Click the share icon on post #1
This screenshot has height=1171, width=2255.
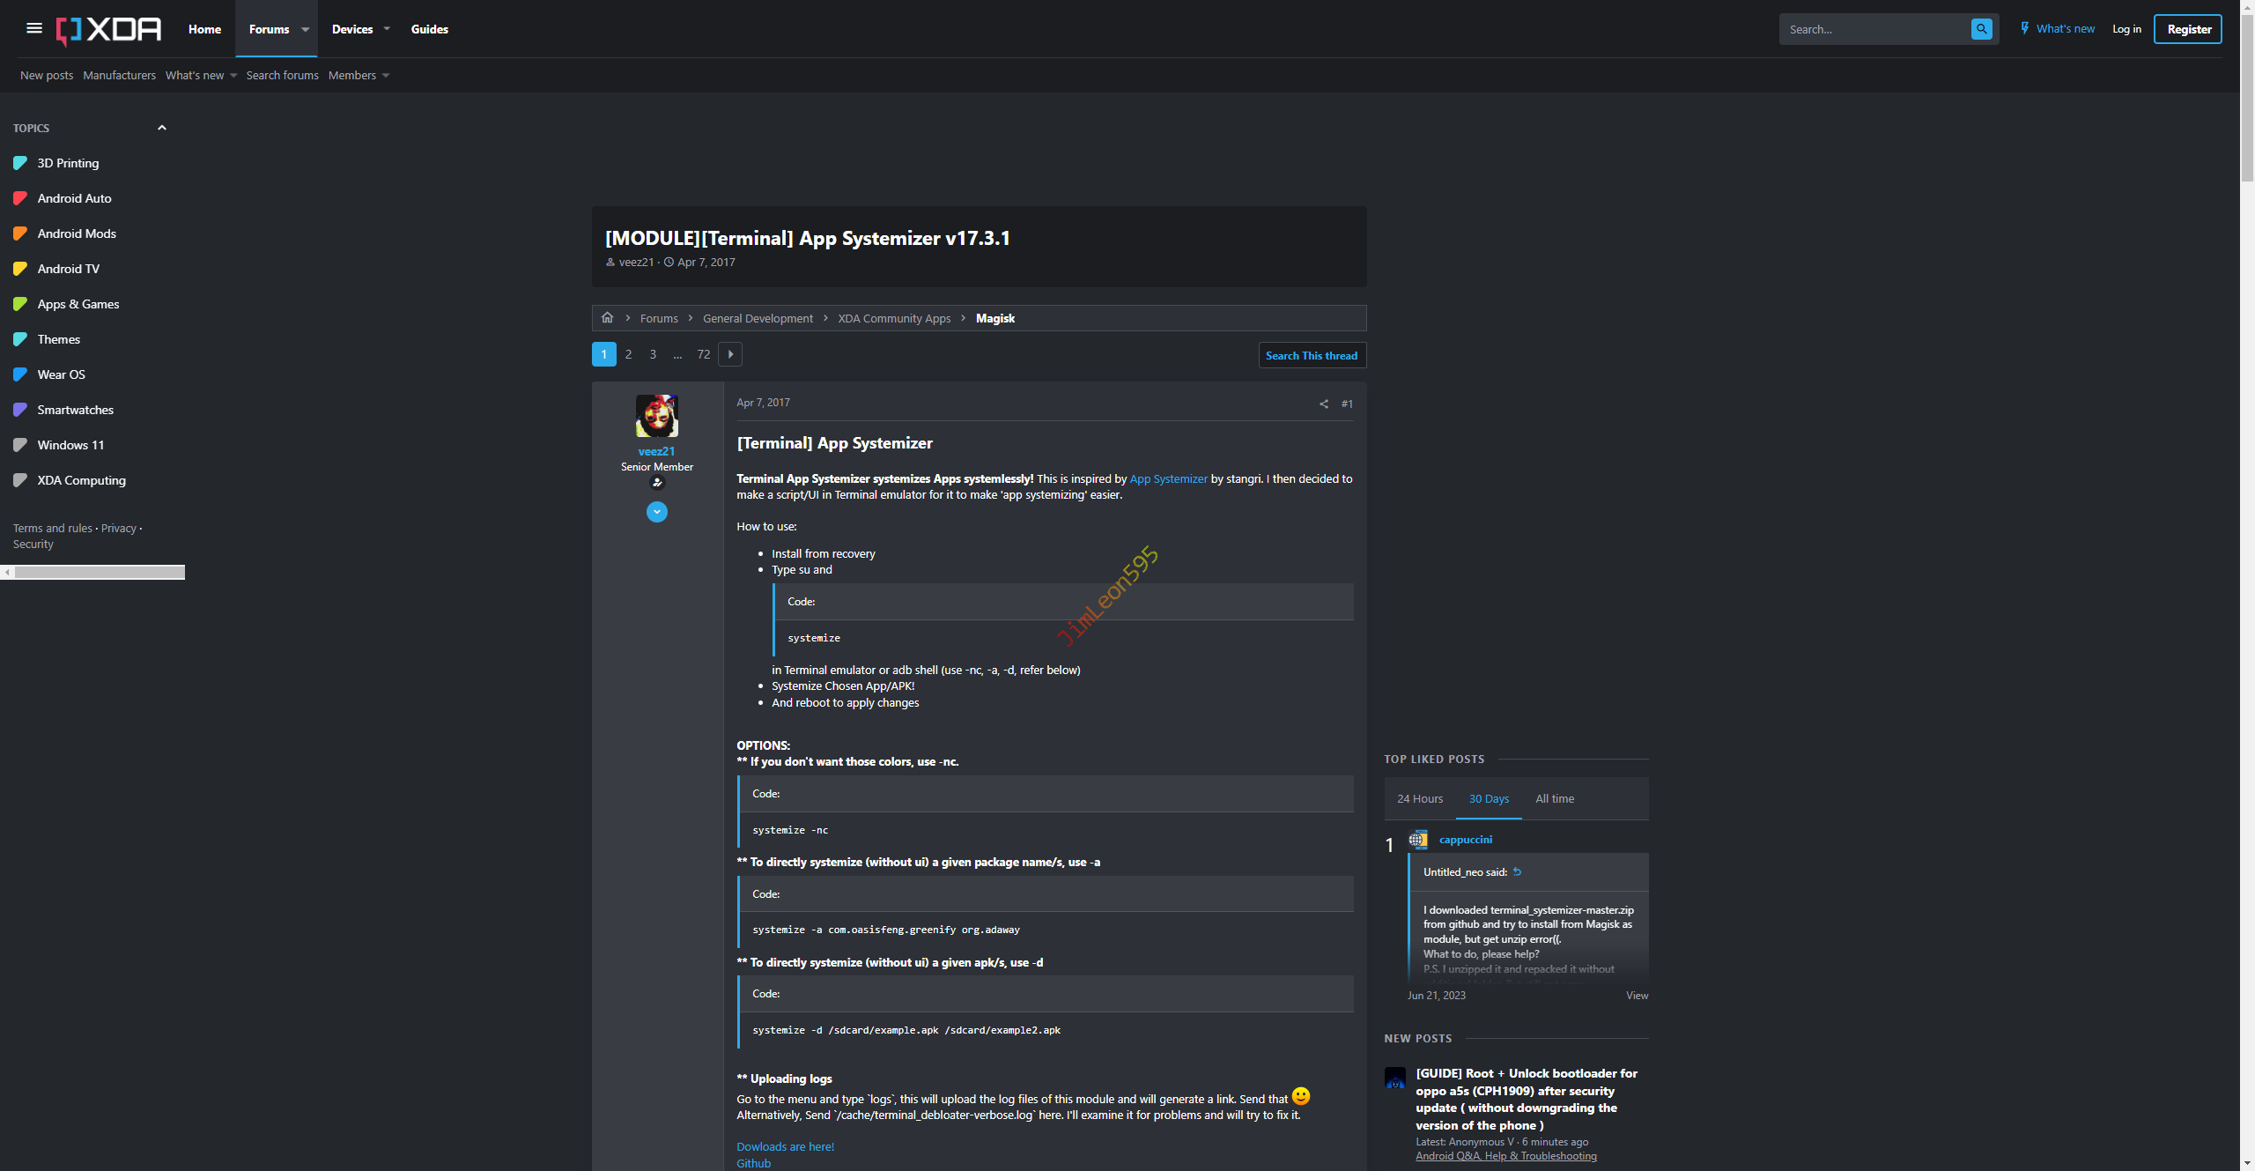(x=1323, y=404)
